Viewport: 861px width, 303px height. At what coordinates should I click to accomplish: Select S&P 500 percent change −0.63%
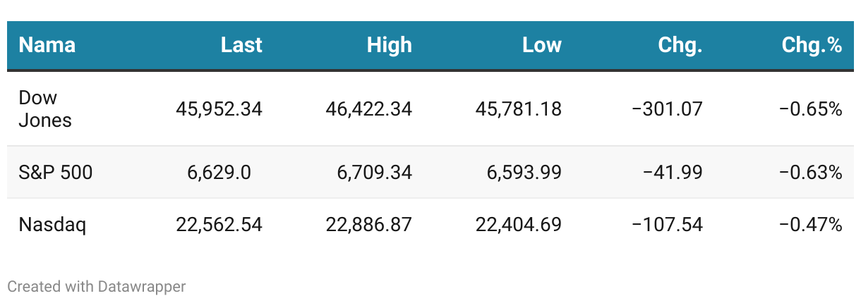pos(811,173)
